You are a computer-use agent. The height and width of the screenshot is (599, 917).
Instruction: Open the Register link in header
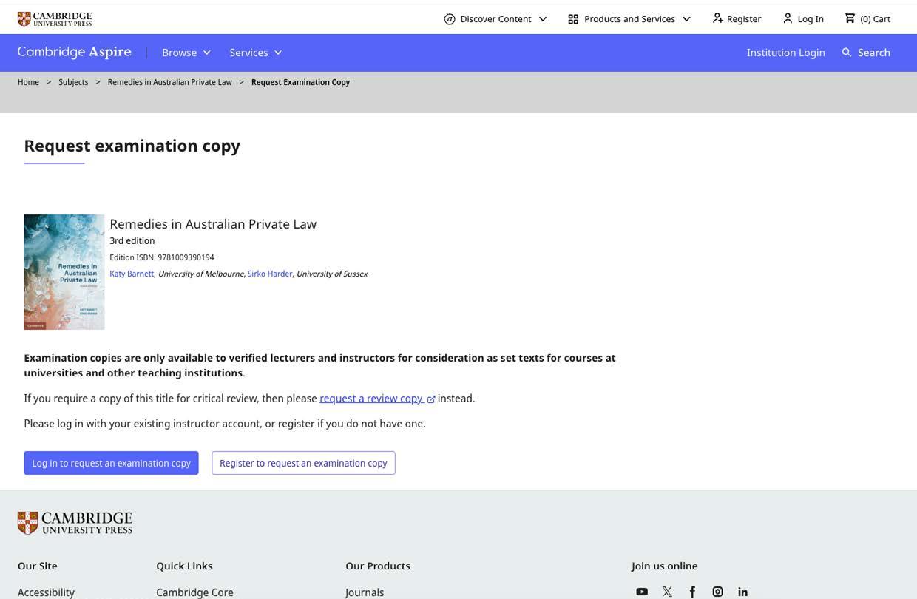click(744, 19)
